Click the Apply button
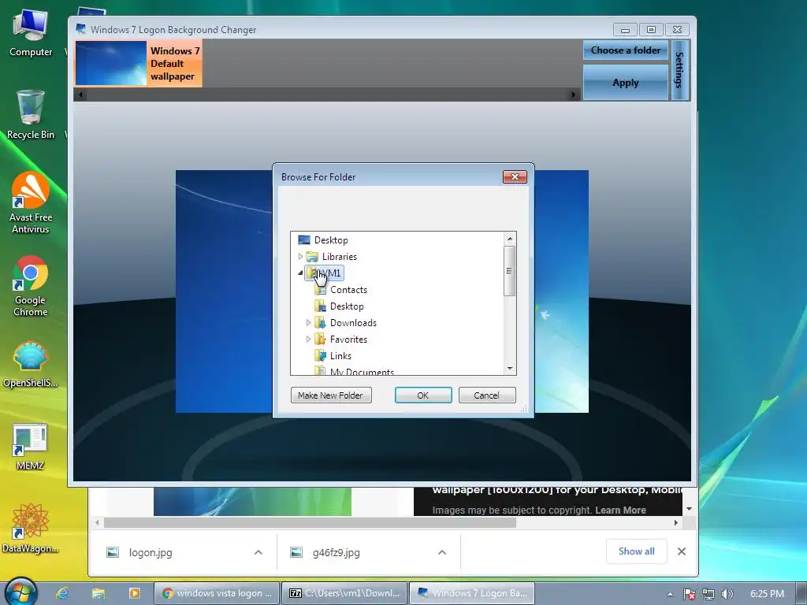 pos(625,82)
